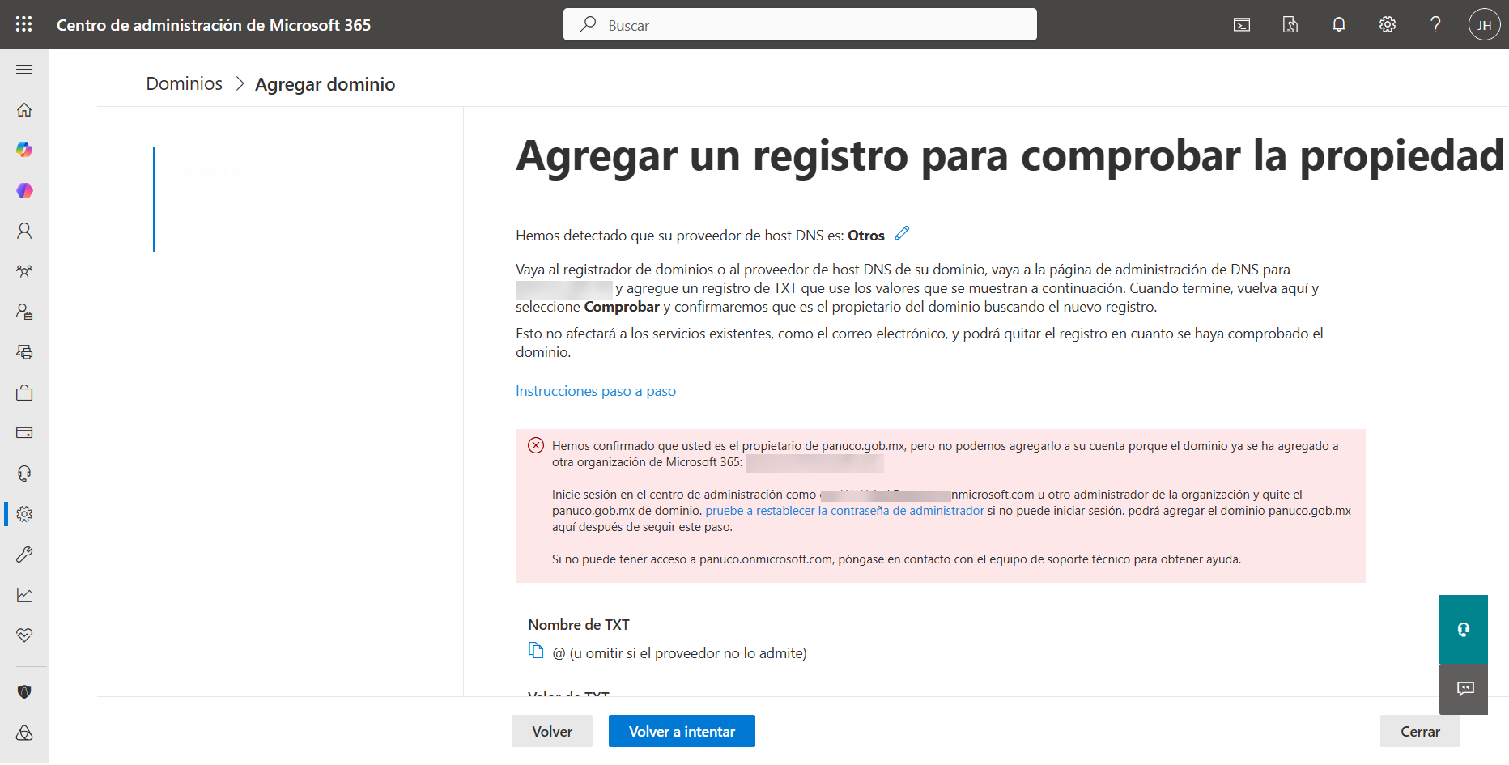This screenshot has height=765, width=1509.
Task: Open Settings gear in the sidebar
Action: pyautogui.click(x=24, y=514)
